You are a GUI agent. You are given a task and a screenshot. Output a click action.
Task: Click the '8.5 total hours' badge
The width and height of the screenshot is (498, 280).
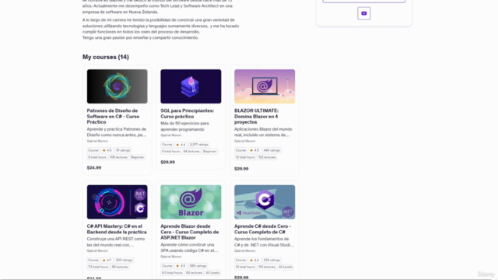coord(172,273)
